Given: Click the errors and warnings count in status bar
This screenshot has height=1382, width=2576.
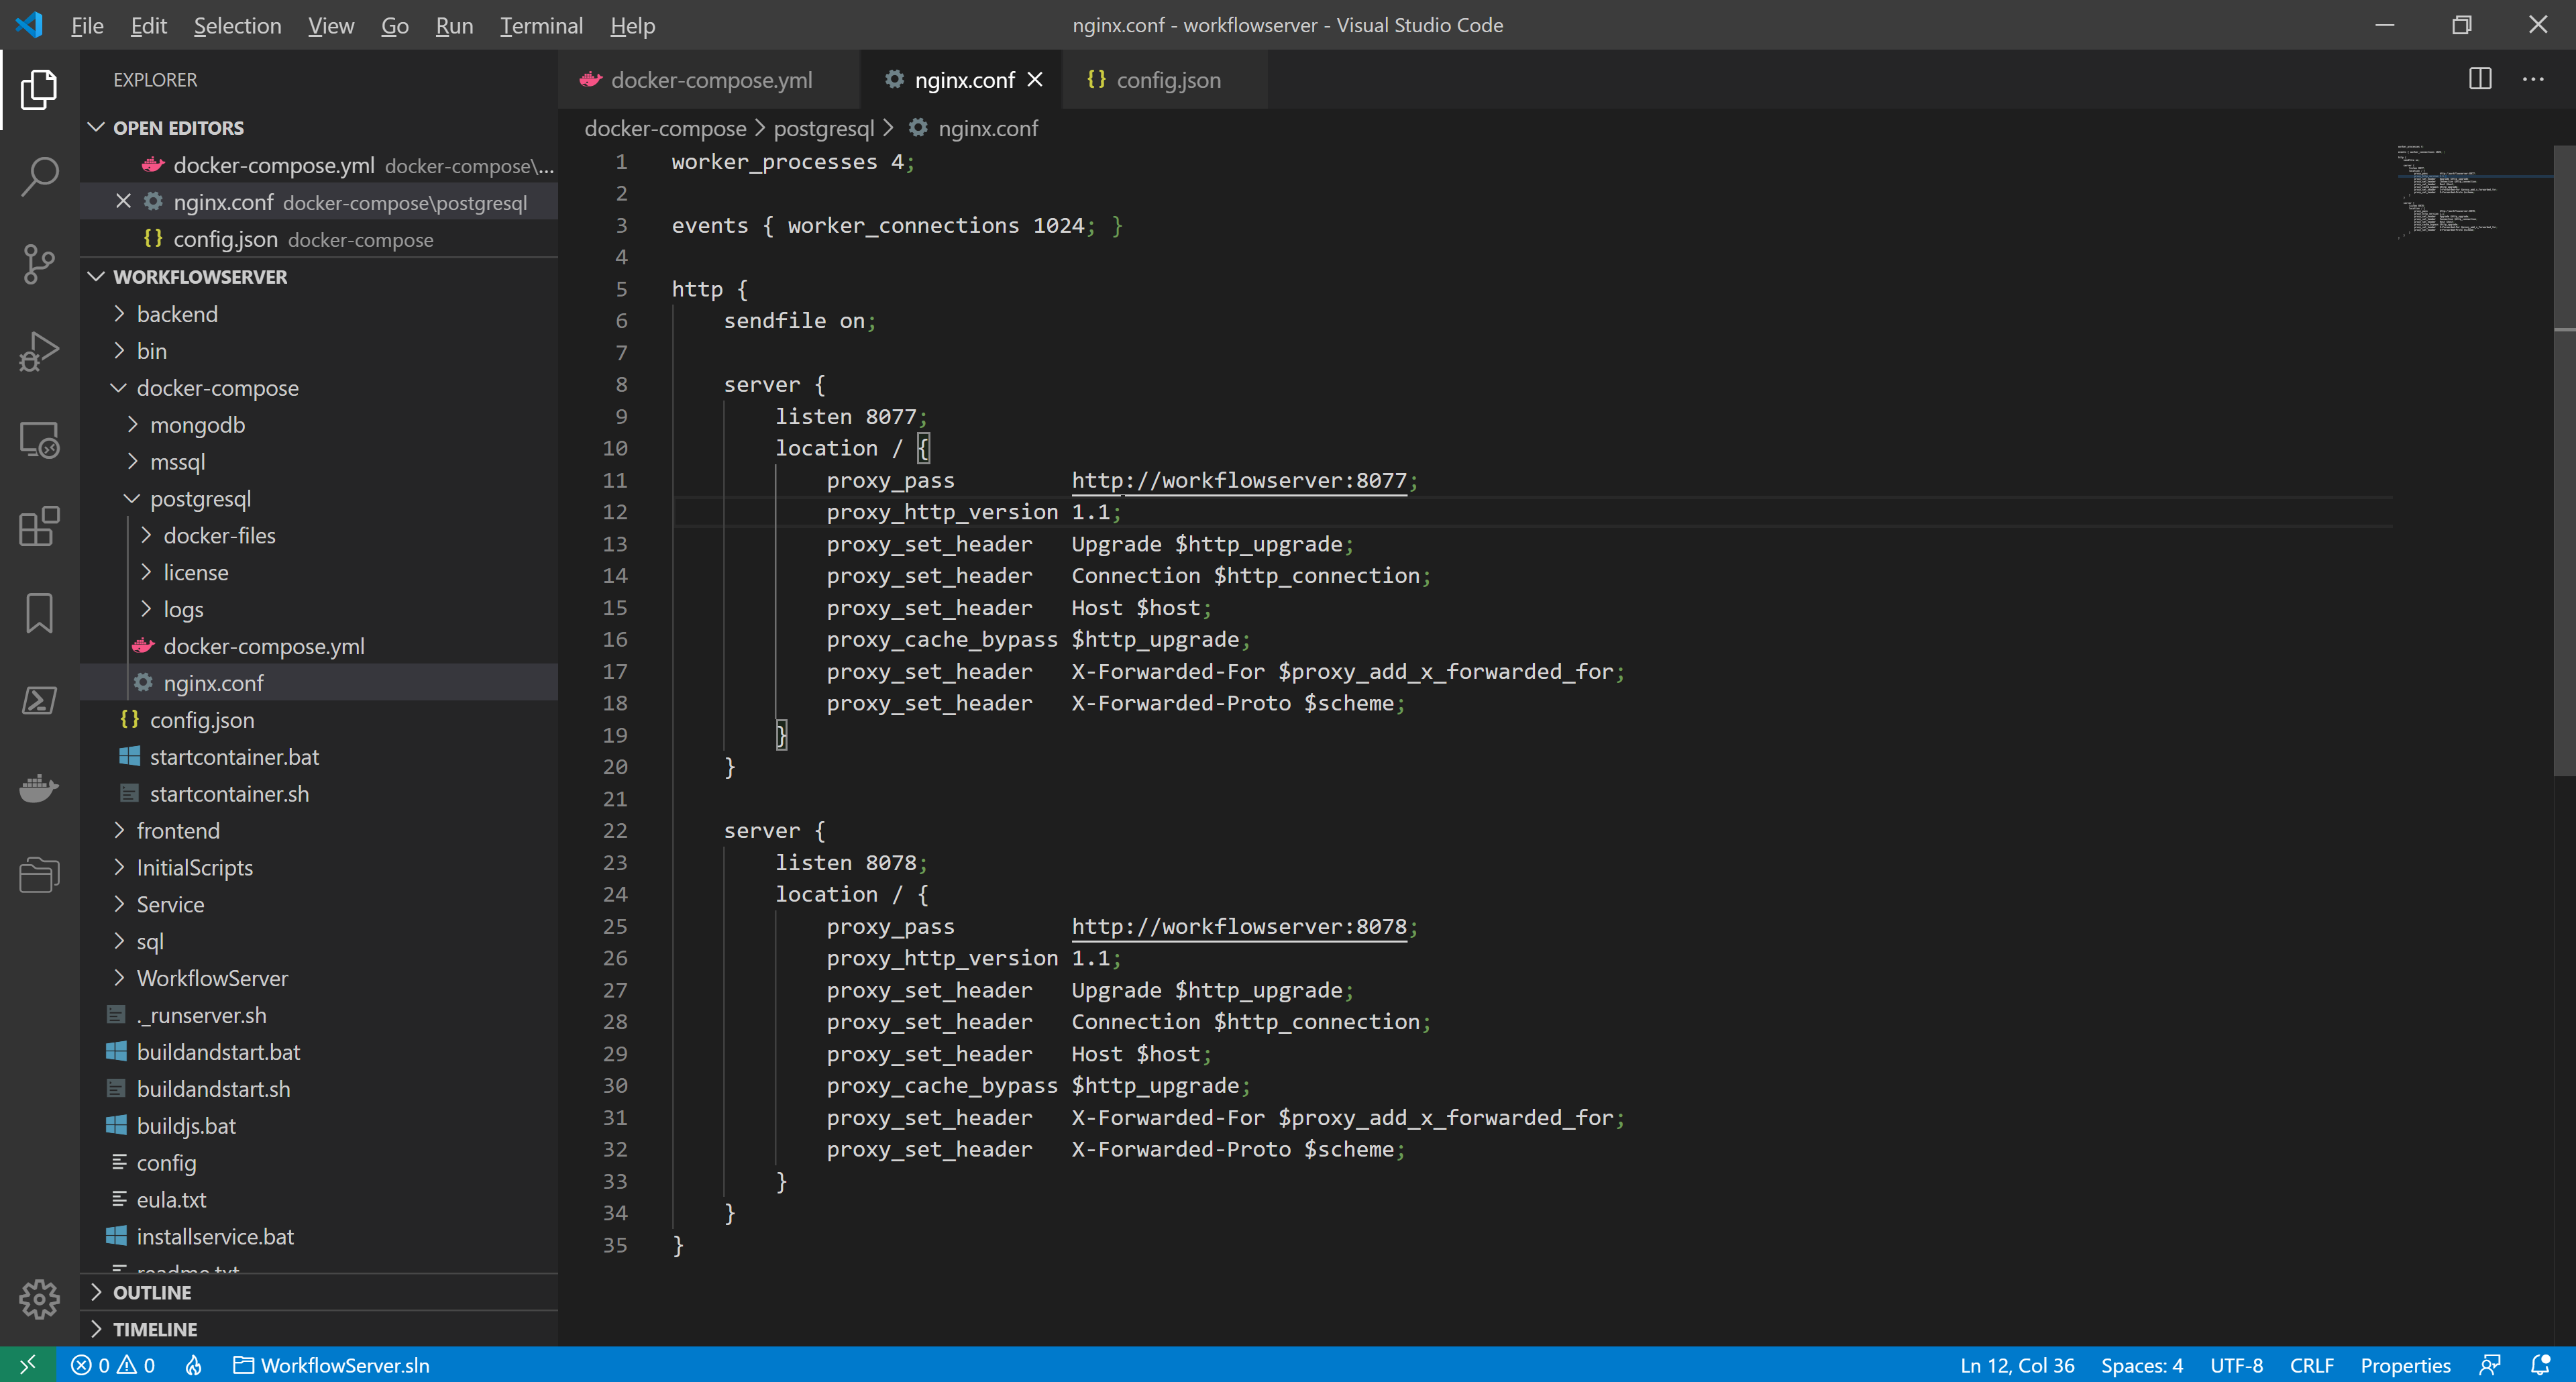Looking at the screenshot, I should 113,1365.
